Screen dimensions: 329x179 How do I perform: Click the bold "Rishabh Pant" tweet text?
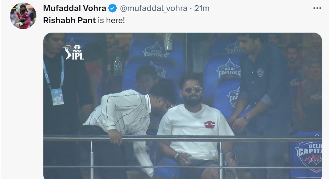tap(69, 20)
